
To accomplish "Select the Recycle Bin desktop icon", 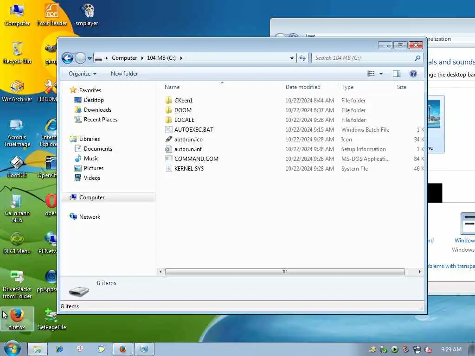I will [17, 53].
